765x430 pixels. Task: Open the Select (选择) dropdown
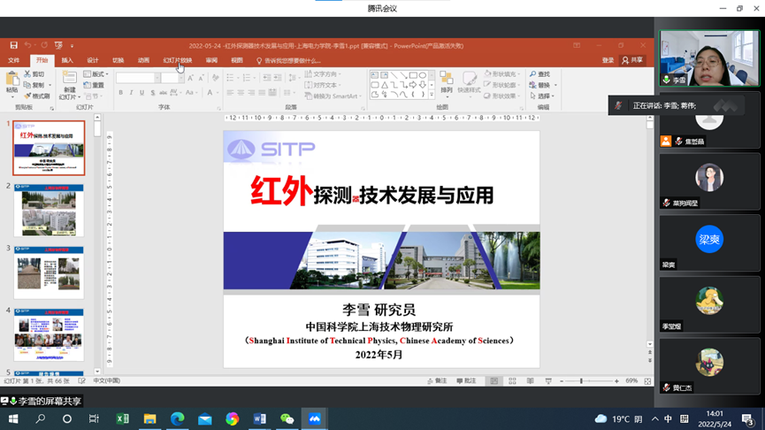[x=541, y=96]
